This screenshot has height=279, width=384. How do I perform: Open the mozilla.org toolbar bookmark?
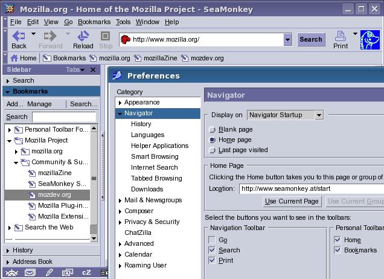point(109,59)
